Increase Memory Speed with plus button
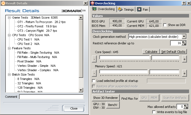This screenshot has width=191, height=115. tap(184, 73)
